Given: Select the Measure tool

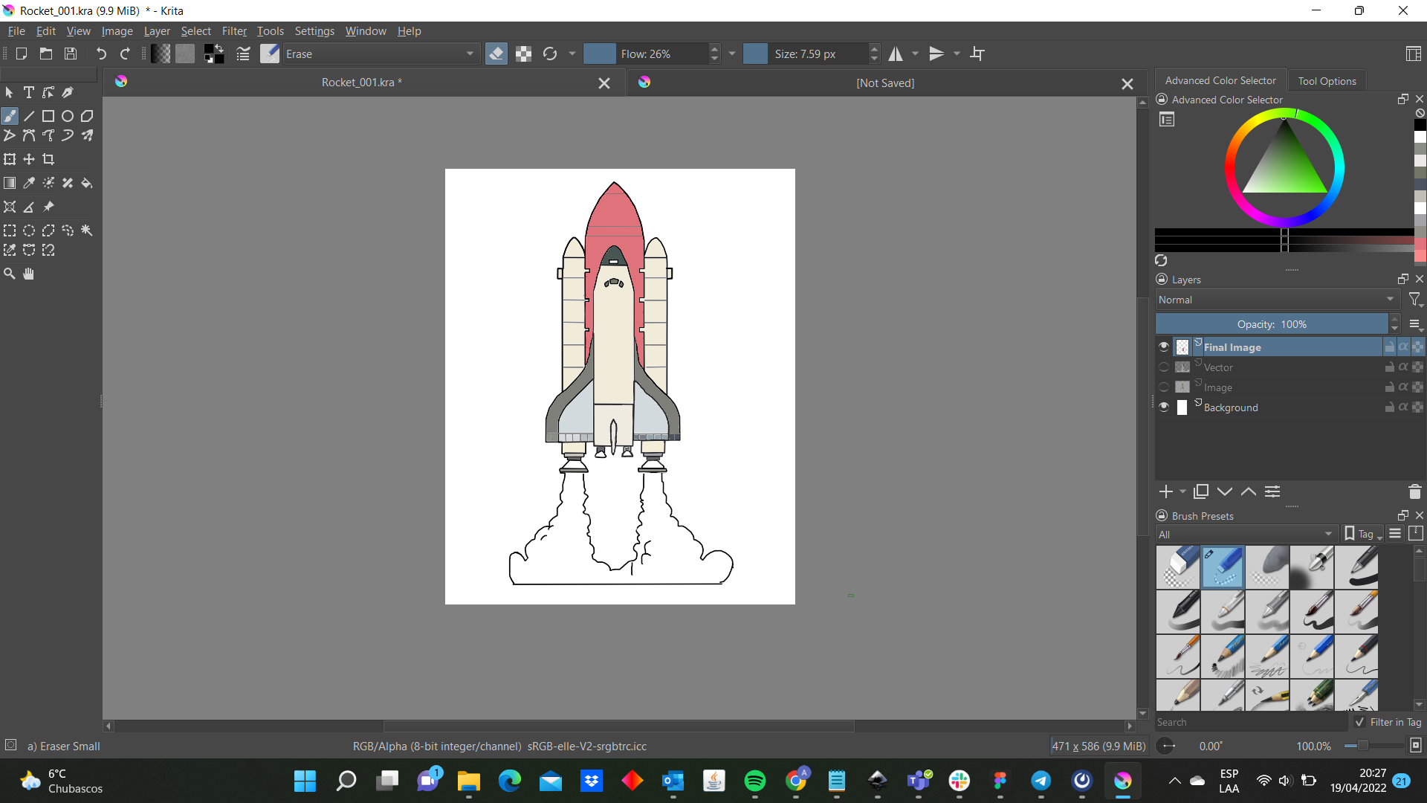Looking at the screenshot, I should tap(29, 207).
